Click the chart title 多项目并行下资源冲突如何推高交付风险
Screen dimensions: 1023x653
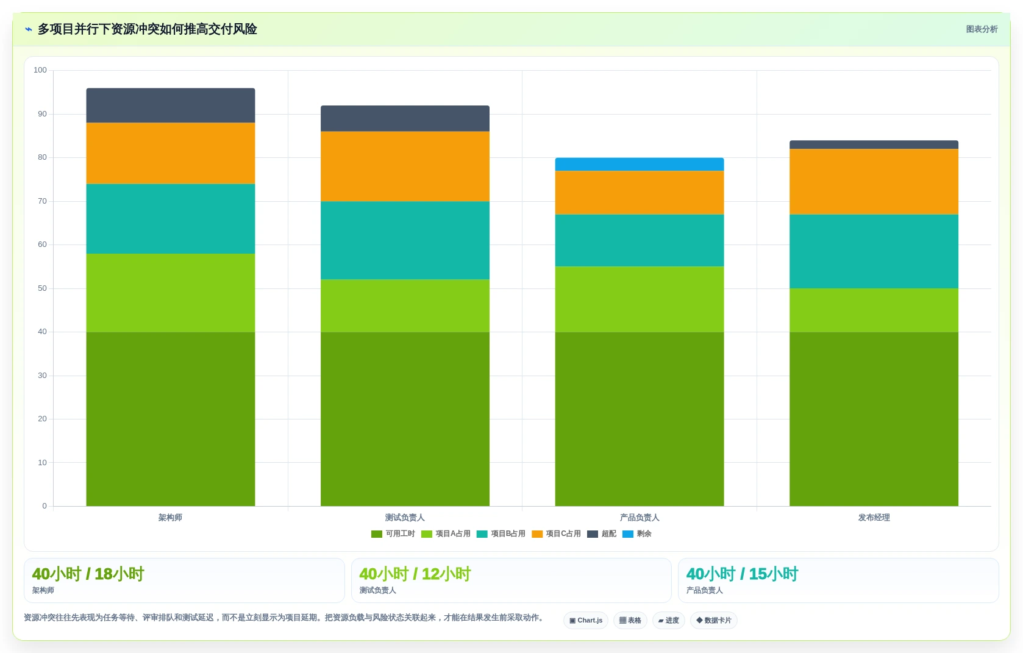[x=148, y=29]
